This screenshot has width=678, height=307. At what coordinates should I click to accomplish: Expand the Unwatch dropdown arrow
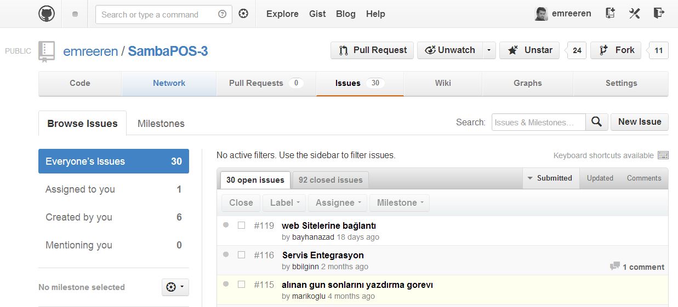[488, 50]
